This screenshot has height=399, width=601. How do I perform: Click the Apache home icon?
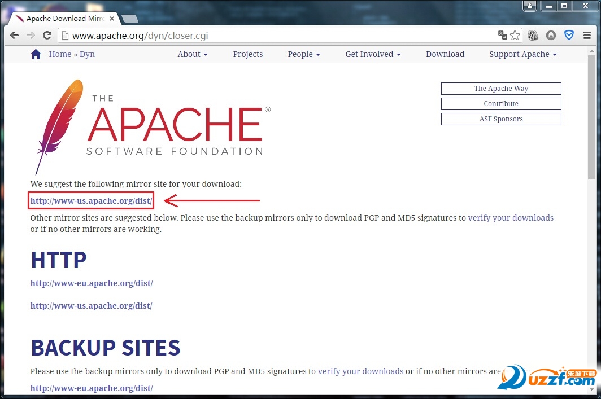[36, 54]
